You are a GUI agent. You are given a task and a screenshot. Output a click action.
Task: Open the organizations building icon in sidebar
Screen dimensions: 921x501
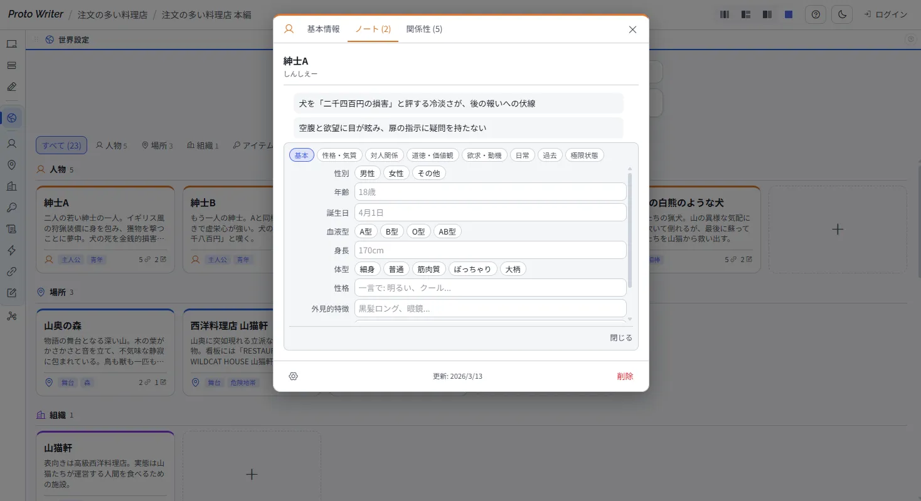(12, 186)
